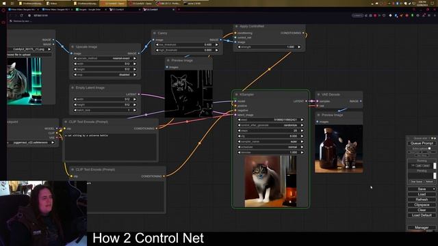Click the VAE Decode IMAGE output connector

tap(361, 101)
